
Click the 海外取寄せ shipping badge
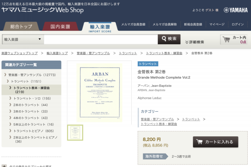[x=155, y=156]
